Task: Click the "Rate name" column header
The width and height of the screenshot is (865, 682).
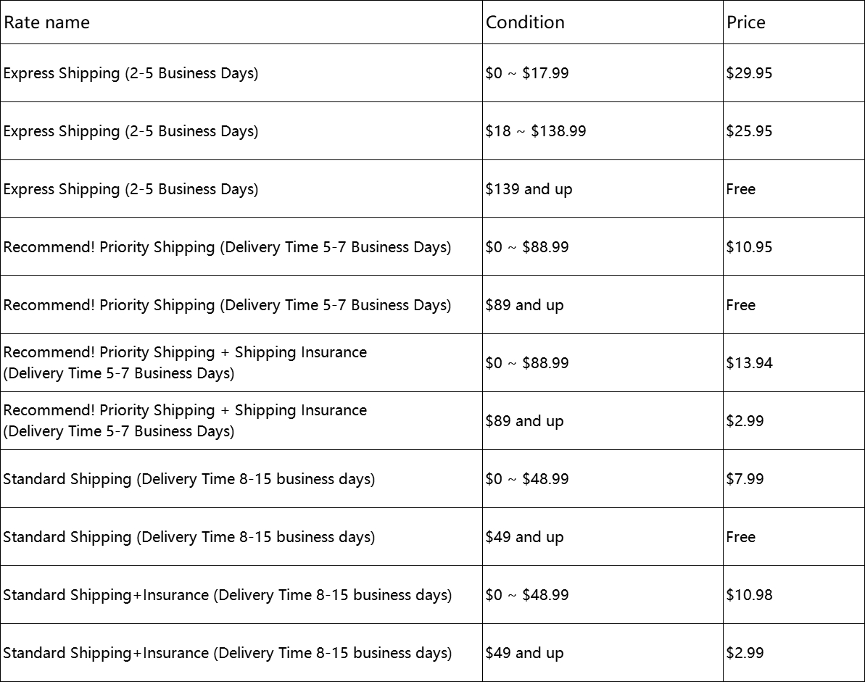Action: (47, 22)
